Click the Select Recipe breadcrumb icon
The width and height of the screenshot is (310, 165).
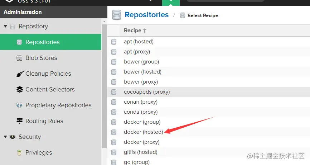[183, 15]
